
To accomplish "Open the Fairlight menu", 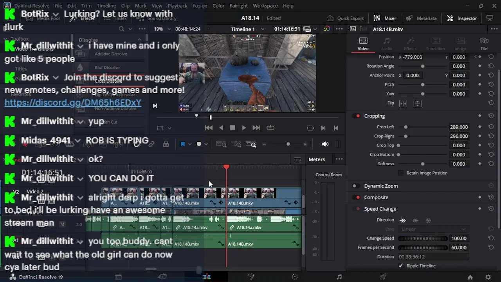I will [239, 5].
